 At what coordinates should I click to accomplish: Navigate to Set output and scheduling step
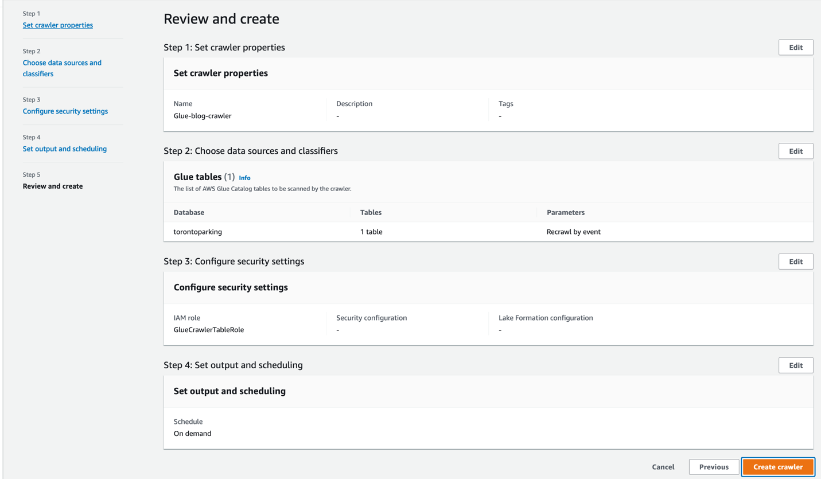(x=64, y=149)
